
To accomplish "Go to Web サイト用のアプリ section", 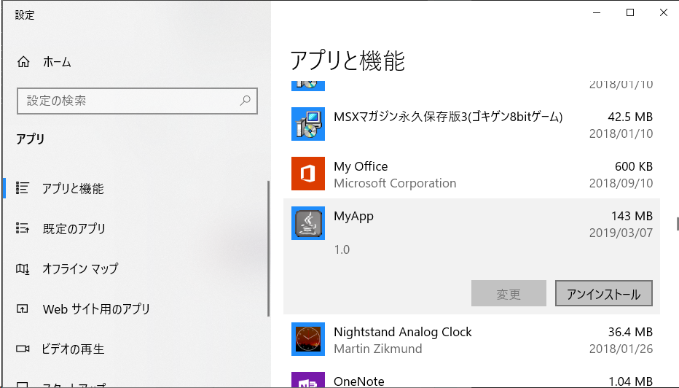I will [96, 309].
